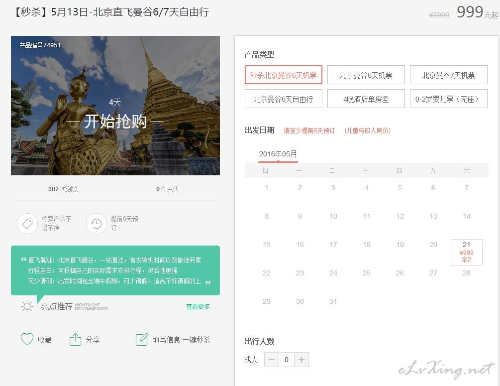Viewport: 500px width, 386px height.
Task: Click the green highlights description box
Action: pyautogui.click(x=115, y=270)
